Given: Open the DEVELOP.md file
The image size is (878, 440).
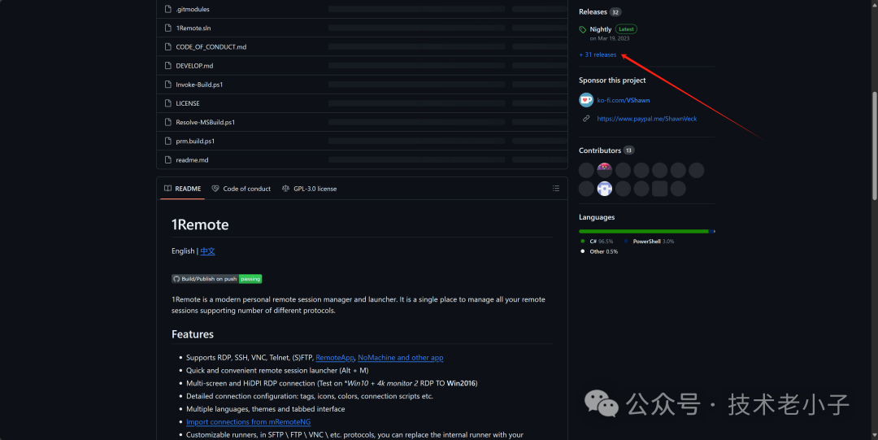Looking at the screenshot, I should 194,66.
